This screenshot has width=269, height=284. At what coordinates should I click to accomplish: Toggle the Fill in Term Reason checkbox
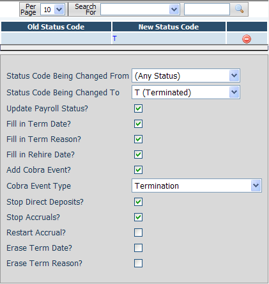click(x=138, y=139)
